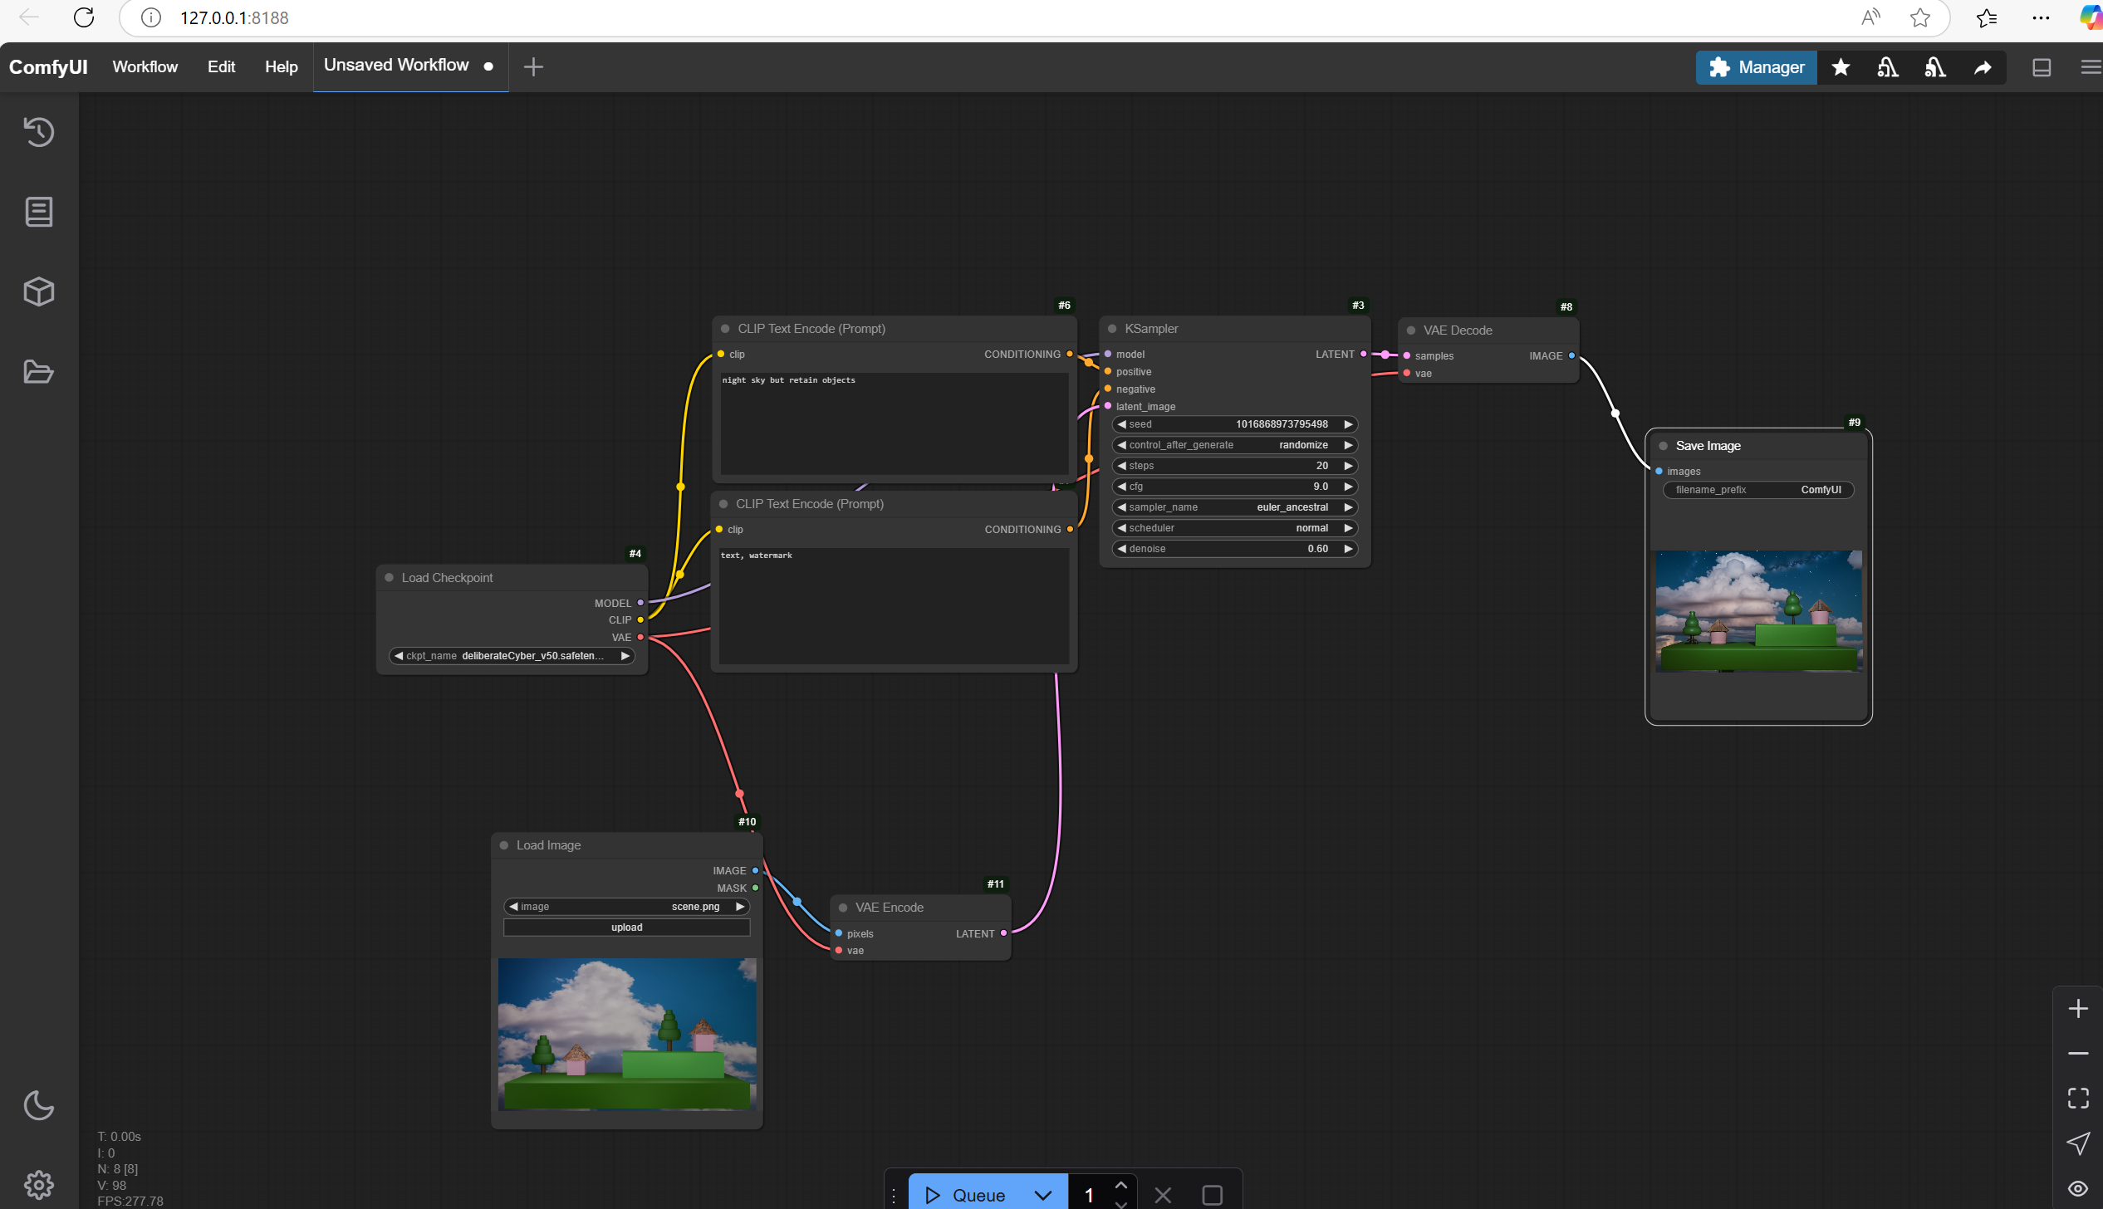The height and width of the screenshot is (1209, 2103).
Task: Click upload button in Load Image
Action: [626, 928]
